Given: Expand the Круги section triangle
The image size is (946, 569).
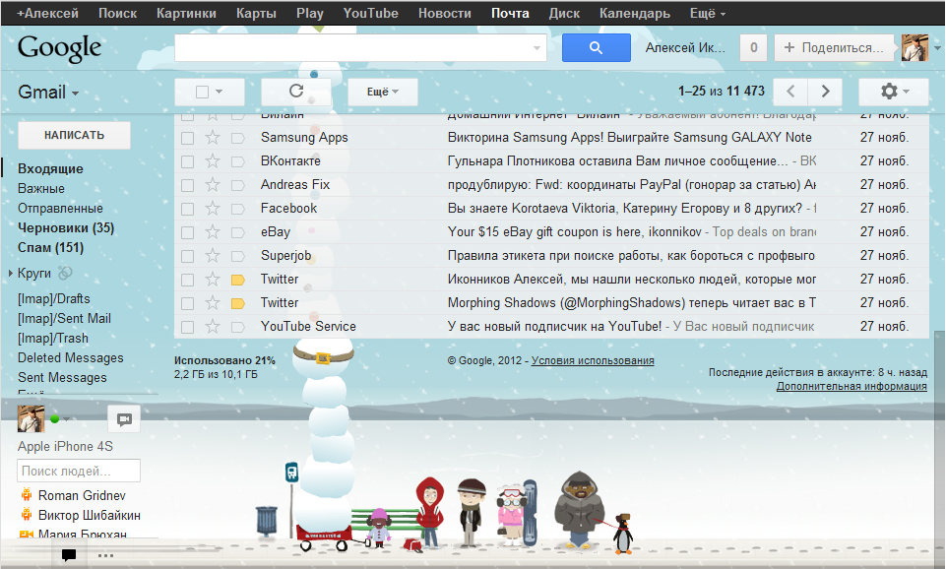Looking at the screenshot, I should (x=11, y=274).
